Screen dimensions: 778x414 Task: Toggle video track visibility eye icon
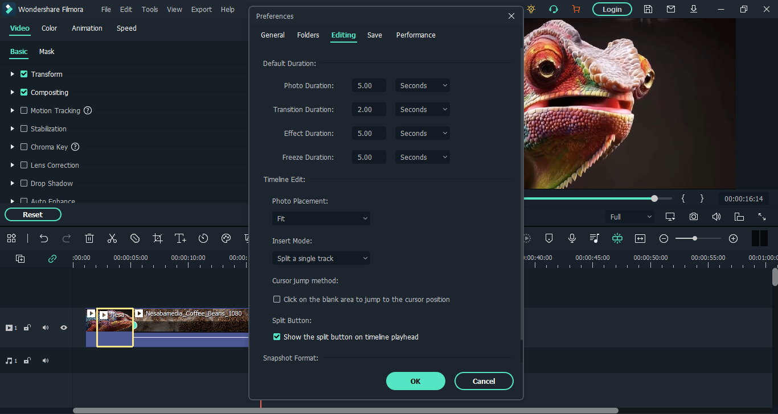64,328
